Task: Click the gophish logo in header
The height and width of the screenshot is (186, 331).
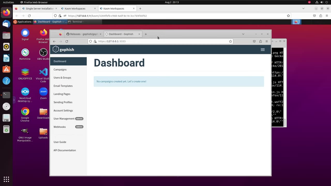Action: 63,49
